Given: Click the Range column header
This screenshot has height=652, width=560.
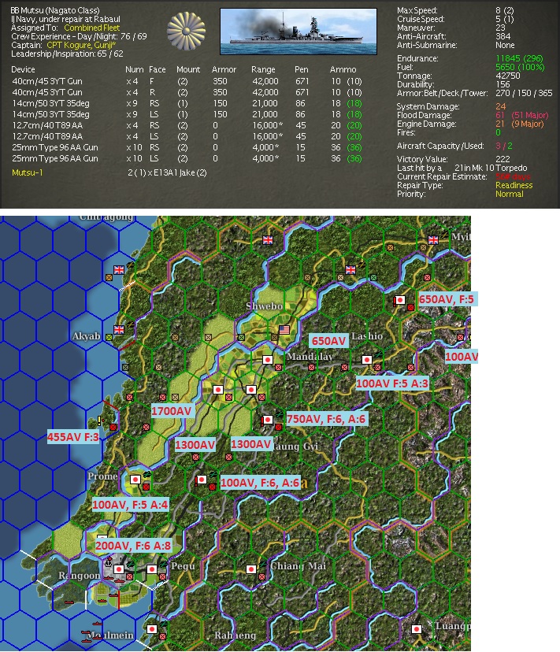Looking at the screenshot, I should (263, 69).
